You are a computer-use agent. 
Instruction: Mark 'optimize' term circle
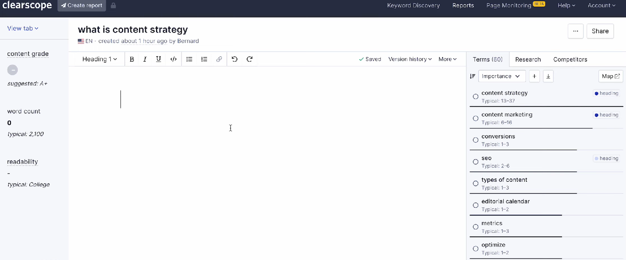pos(476,249)
